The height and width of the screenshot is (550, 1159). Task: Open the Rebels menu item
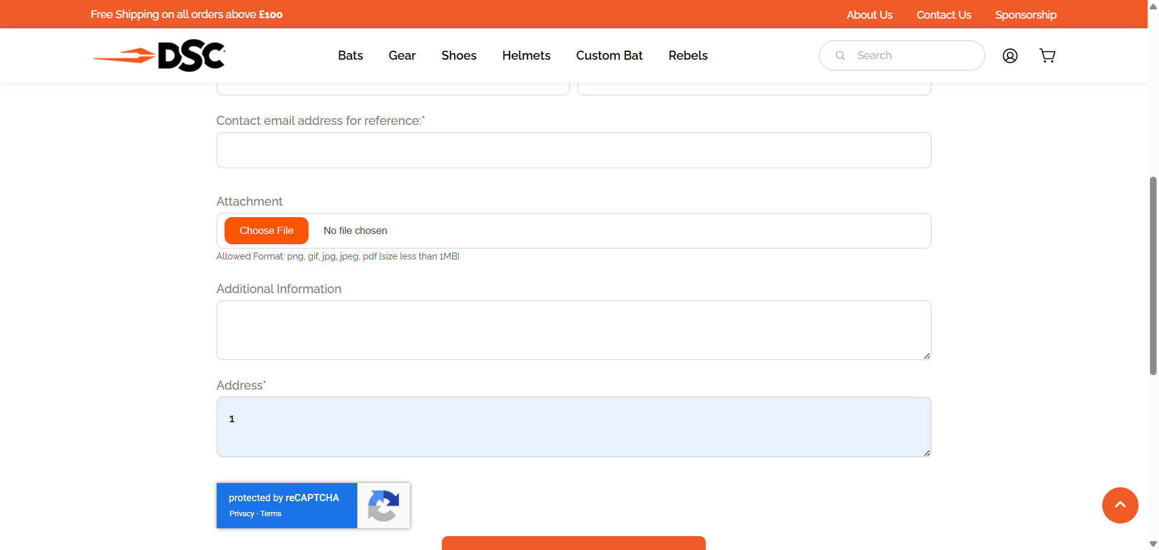coord(688,55)
